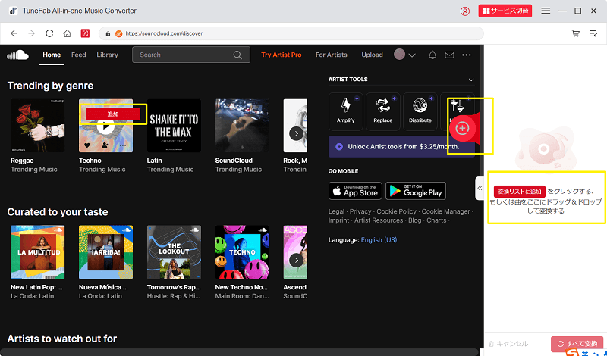Screen dimensions: 607x356
Task: Go to the home page icon
Action: click(x=68, y=33)
